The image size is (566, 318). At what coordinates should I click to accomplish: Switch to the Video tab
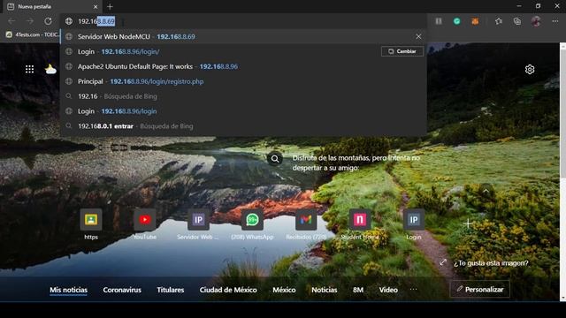click(388, 290)
